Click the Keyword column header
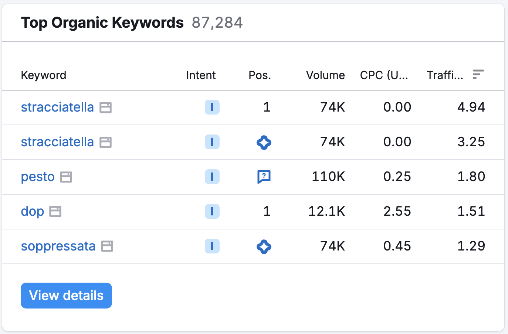Screen dimensions: 508x334 click(44, 75)
